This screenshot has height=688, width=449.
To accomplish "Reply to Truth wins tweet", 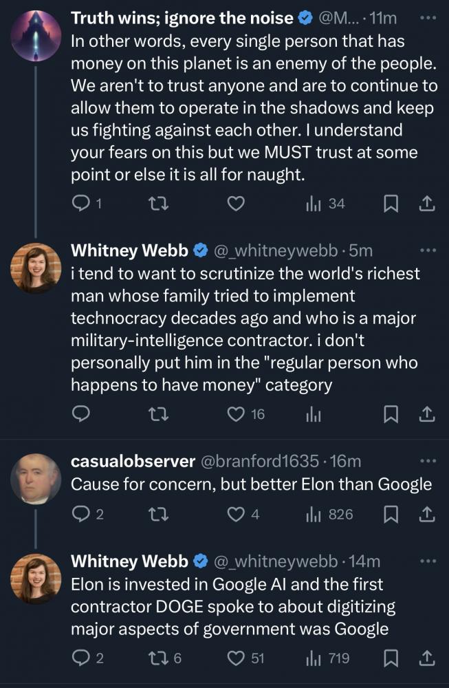I will coord(81,204).
